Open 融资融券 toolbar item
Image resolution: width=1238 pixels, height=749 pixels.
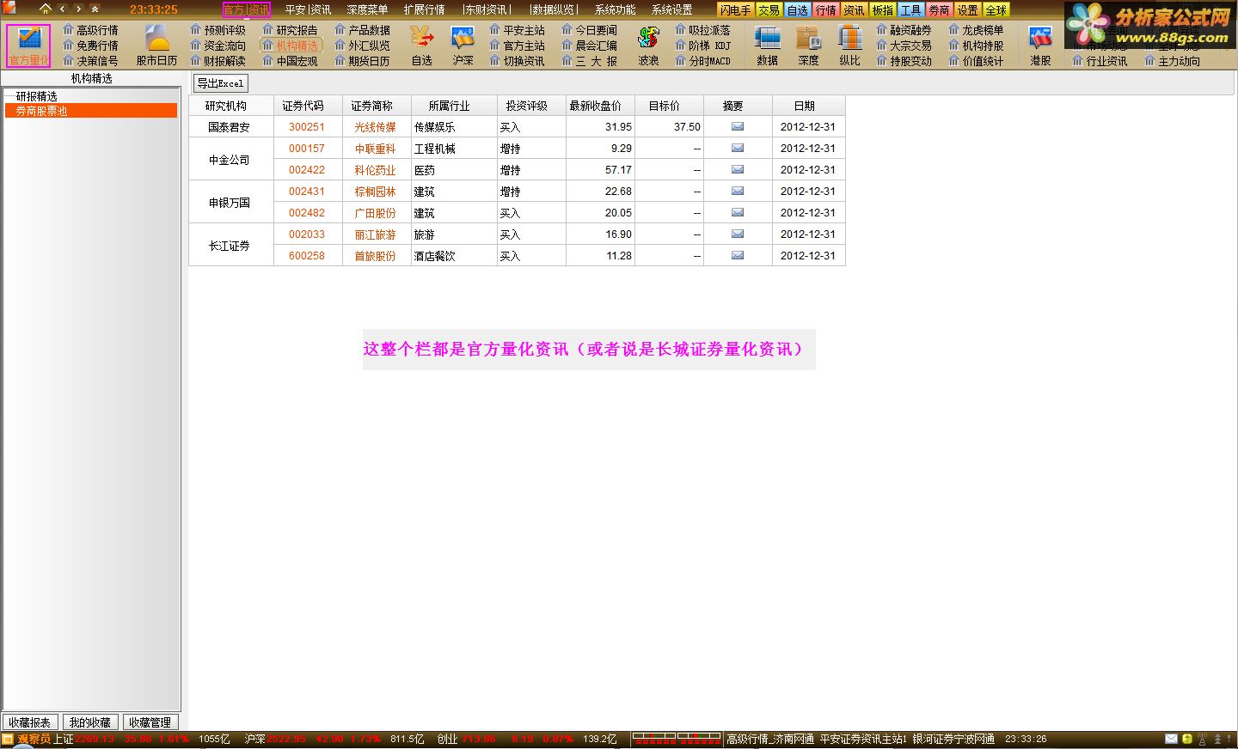(x=904, y=30)
